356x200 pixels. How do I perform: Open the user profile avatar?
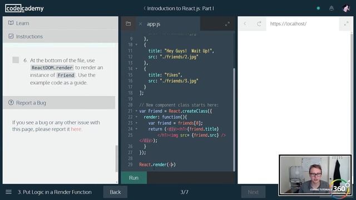tap(346, 8)
